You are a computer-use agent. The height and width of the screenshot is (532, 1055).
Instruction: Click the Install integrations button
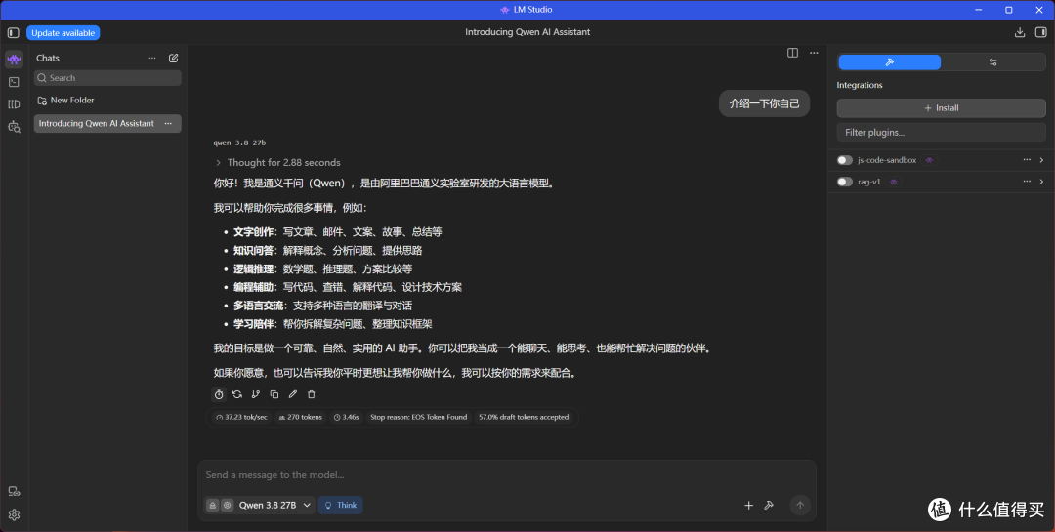click(x=942, y=108)
